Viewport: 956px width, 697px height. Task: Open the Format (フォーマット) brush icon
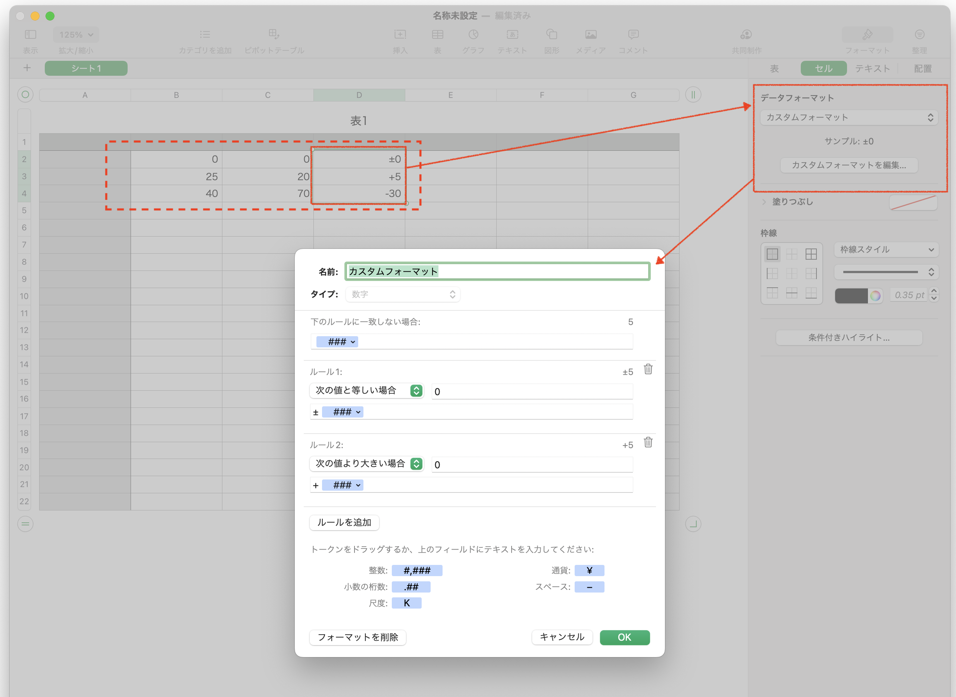click(868, 35)
